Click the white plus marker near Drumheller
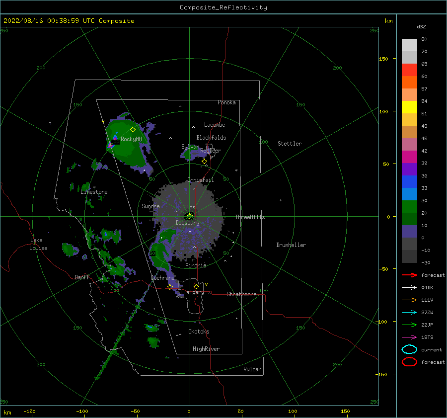 click(281, 200)
